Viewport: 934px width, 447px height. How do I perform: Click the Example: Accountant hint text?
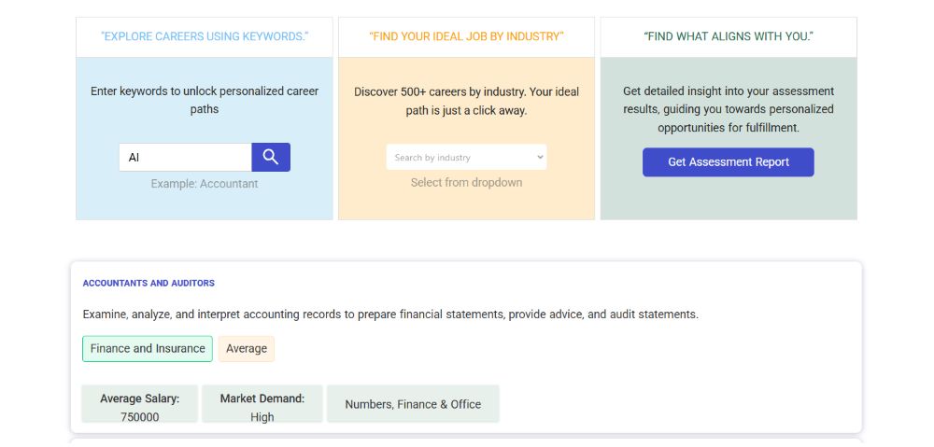tap(205, 184)
